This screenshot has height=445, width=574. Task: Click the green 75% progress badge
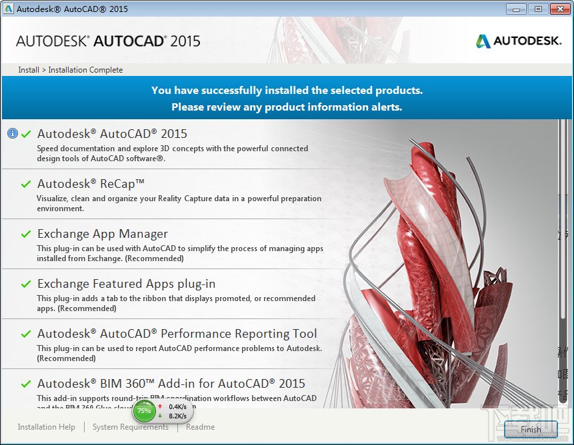coord(144,412)
